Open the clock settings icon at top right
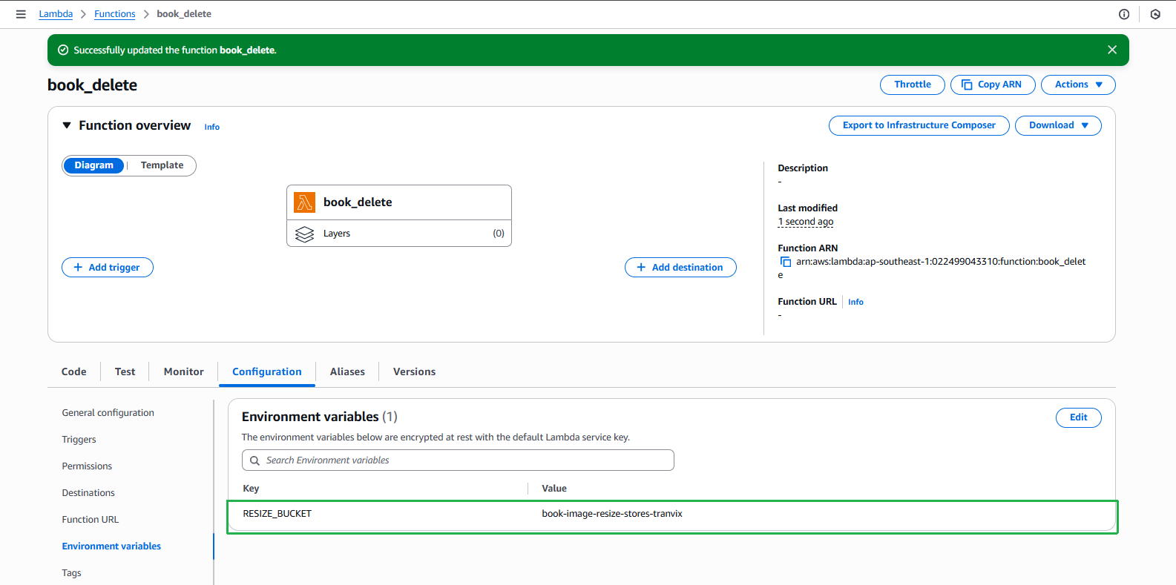This screenshot has width=1176, height=585. 1155,14
